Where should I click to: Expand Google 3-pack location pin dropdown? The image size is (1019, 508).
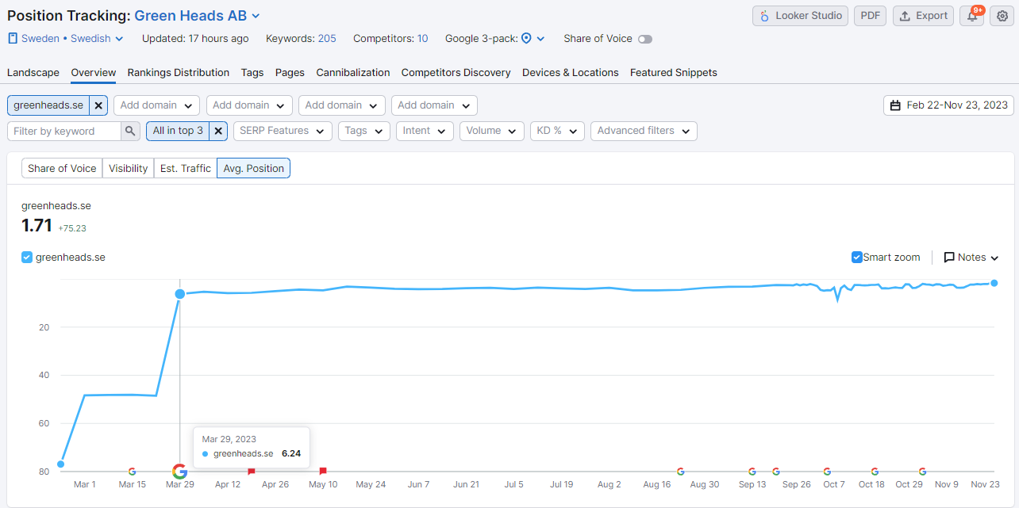point(533,38)
